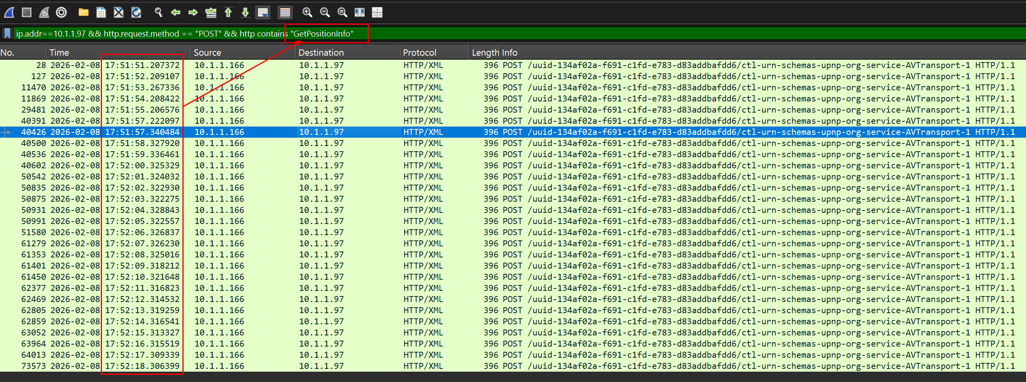The width and height of the screenshot is (1026, 382).
Task: Sort packets by Time column header
Action: 59,53
